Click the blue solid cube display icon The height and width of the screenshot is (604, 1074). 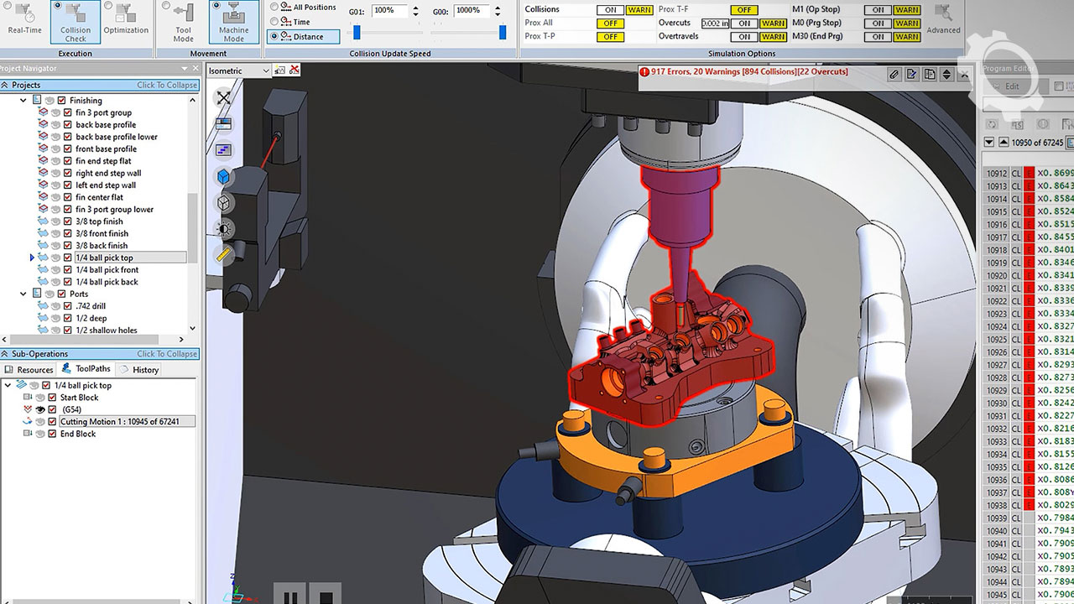(224, 177)
